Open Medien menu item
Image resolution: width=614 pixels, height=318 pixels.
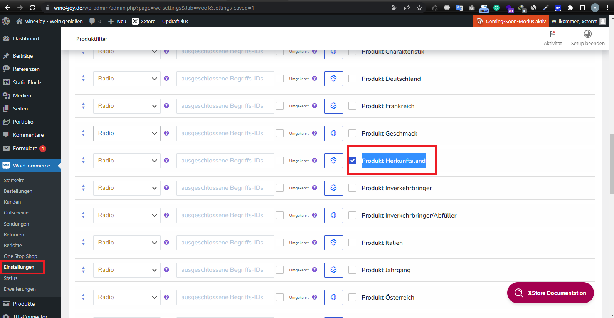pos(22,95)
